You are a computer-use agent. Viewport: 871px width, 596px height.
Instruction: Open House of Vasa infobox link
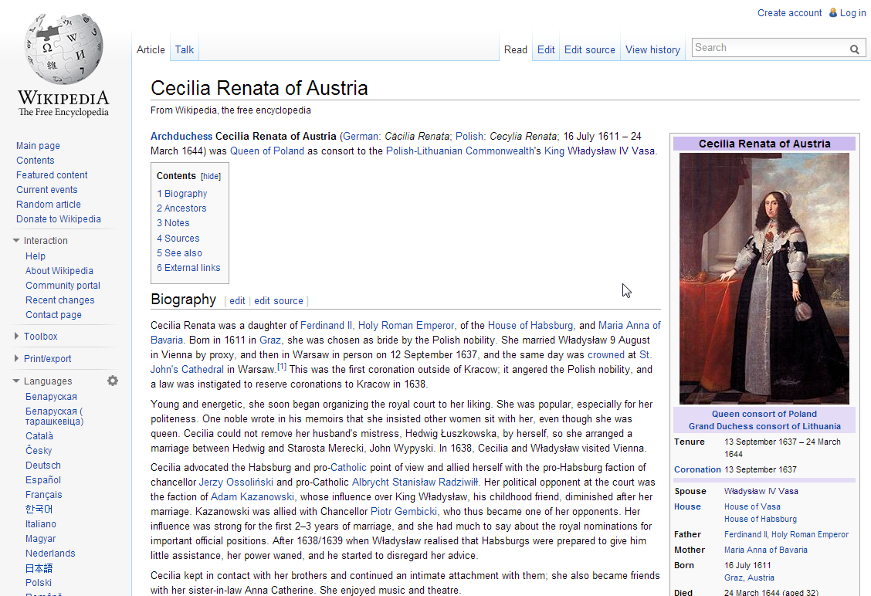tap(752, 506)
